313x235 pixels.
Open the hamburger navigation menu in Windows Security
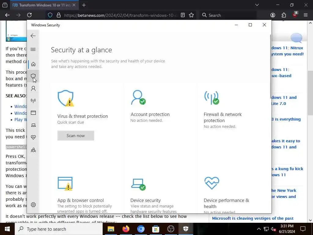click(x=33, y=49)
